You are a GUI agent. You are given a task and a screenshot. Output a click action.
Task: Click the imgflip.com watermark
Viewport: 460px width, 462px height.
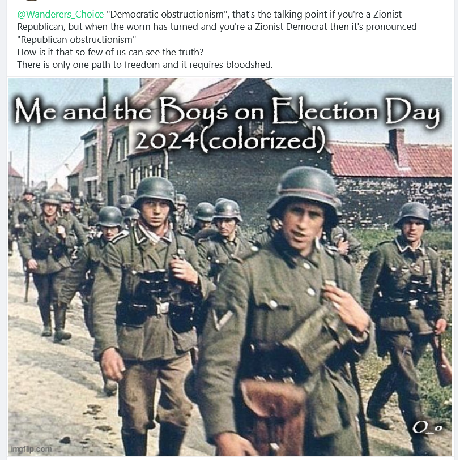point(31,449)
